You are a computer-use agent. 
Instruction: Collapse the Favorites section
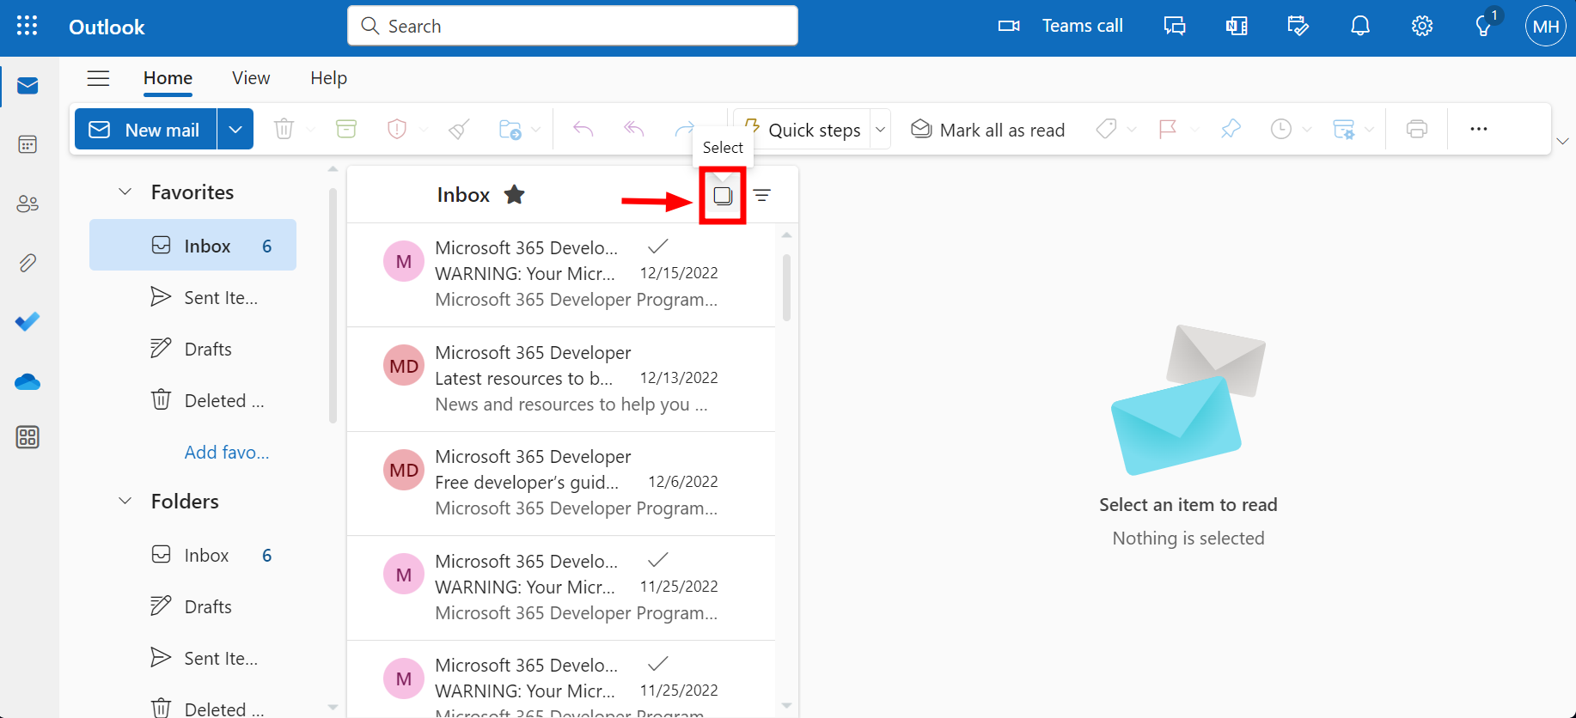(x=125, y=192)
